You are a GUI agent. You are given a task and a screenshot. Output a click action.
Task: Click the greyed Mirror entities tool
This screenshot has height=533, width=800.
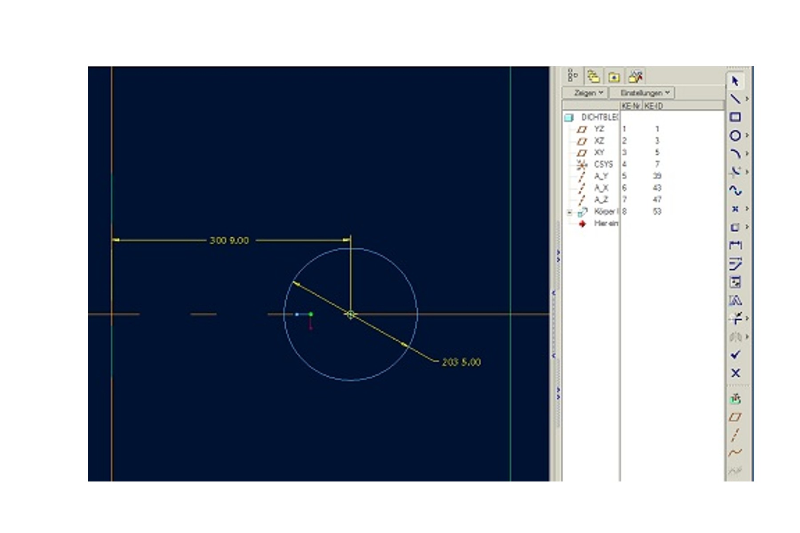click(735, 337)
